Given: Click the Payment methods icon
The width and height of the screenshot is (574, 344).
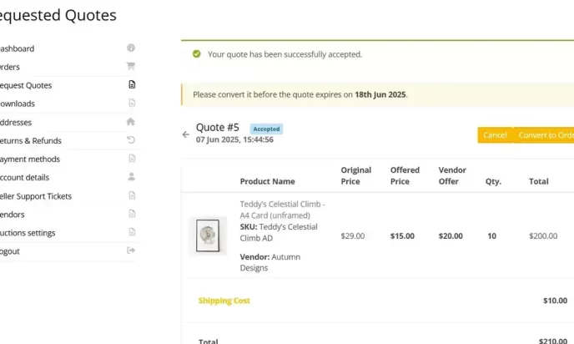Looking at the screenshot, I should click(x=132, y=159).
